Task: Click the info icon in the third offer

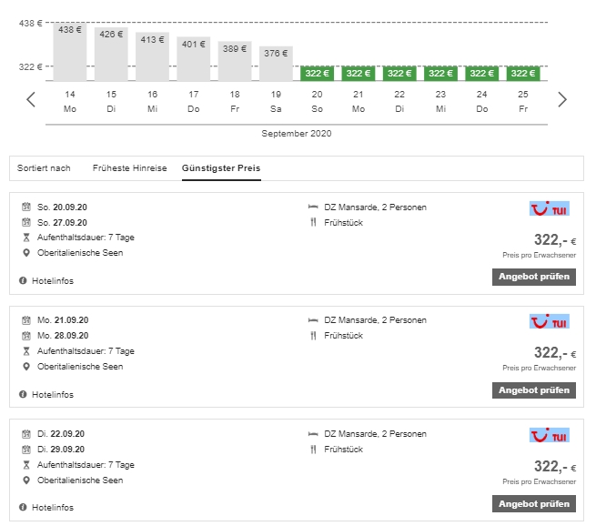Action: (x=23, y=508)
